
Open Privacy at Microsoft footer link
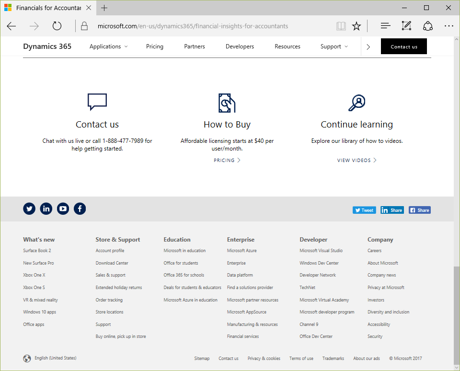pyautogui.click(x=386, y=288)
